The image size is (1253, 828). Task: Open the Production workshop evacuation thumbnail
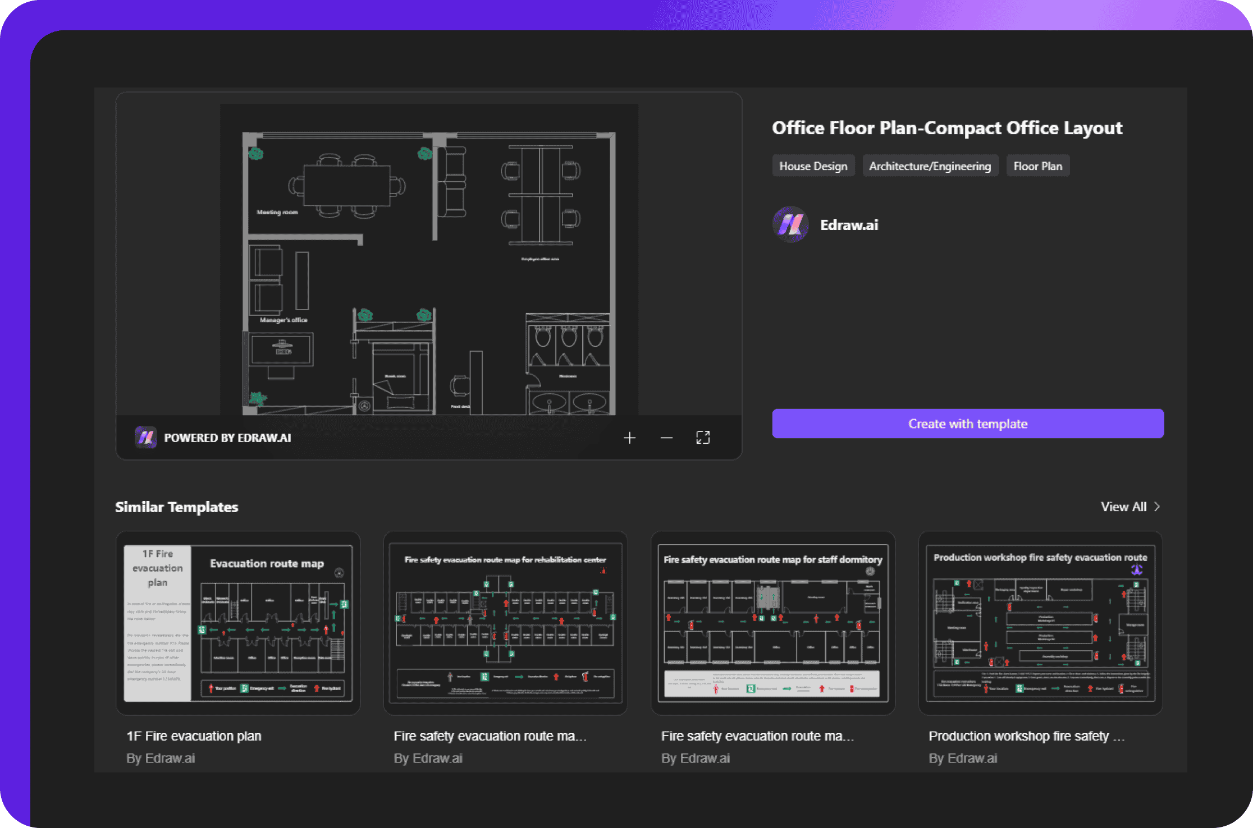click(x=1040, y=623)
